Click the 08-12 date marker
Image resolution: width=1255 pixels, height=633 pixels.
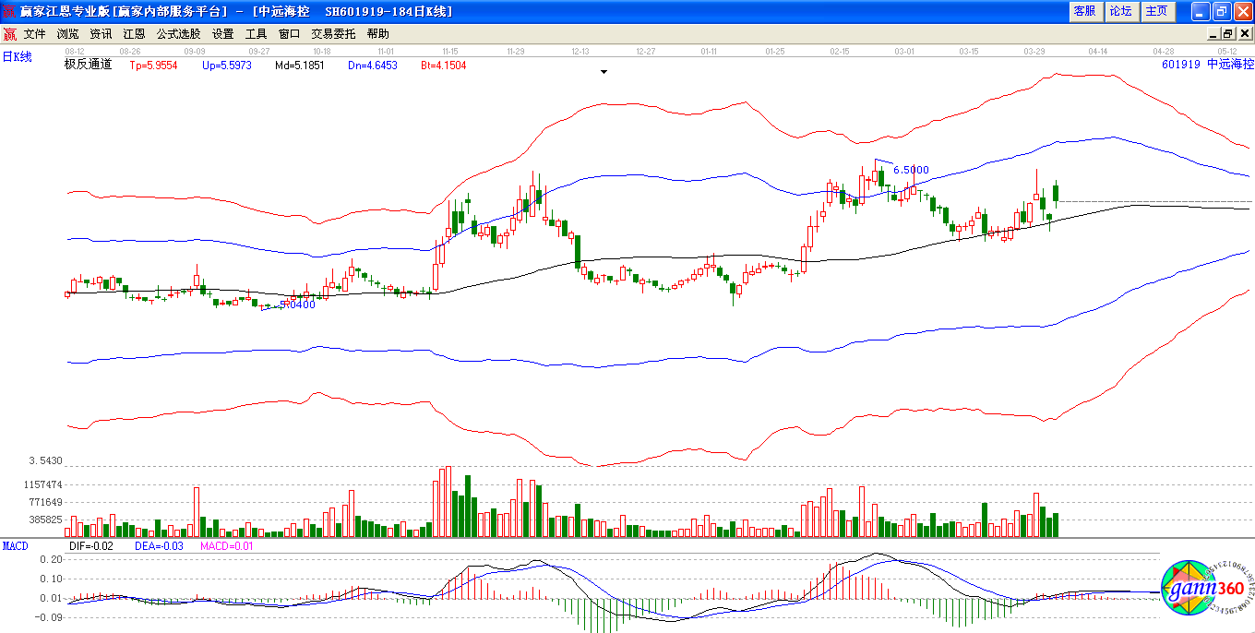75,52
